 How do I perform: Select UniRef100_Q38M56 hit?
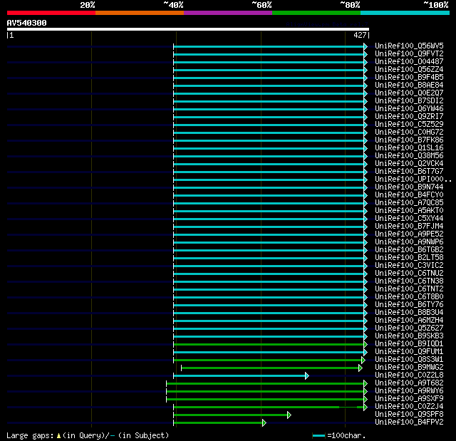(x=409, y=156)
